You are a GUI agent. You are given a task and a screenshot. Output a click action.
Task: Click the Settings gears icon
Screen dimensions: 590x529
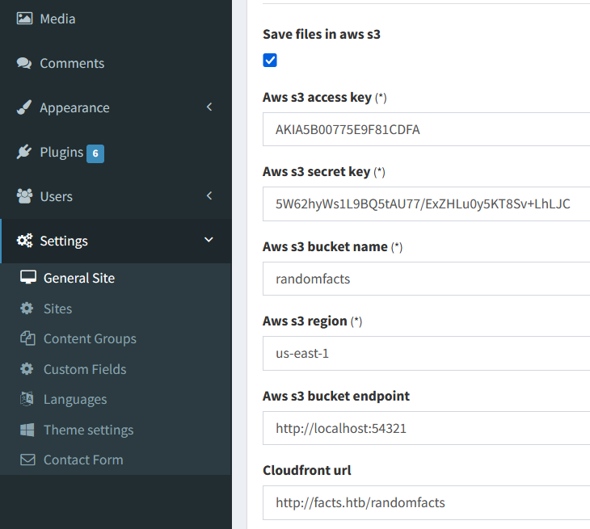(24, 241)
